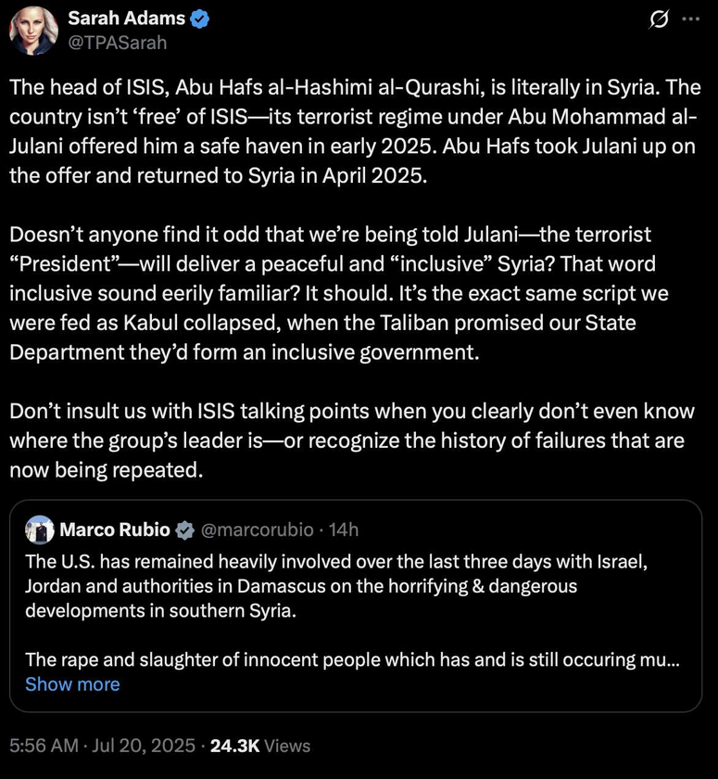
Task: Open Marco Rubio's display name
Action: tap(115, 530)
